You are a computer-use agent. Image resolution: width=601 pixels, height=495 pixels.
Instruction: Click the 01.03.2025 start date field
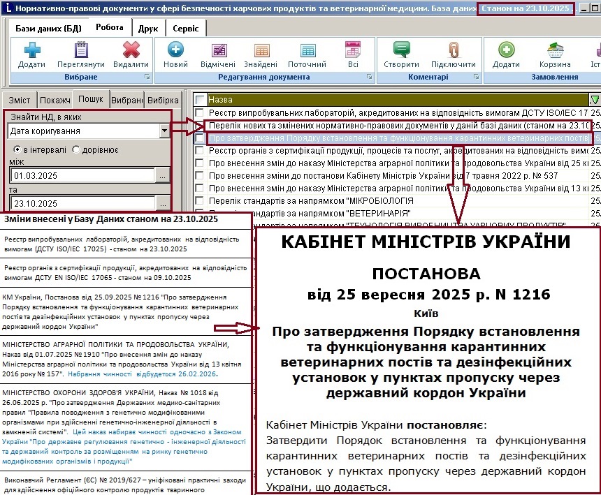point(81,176)
